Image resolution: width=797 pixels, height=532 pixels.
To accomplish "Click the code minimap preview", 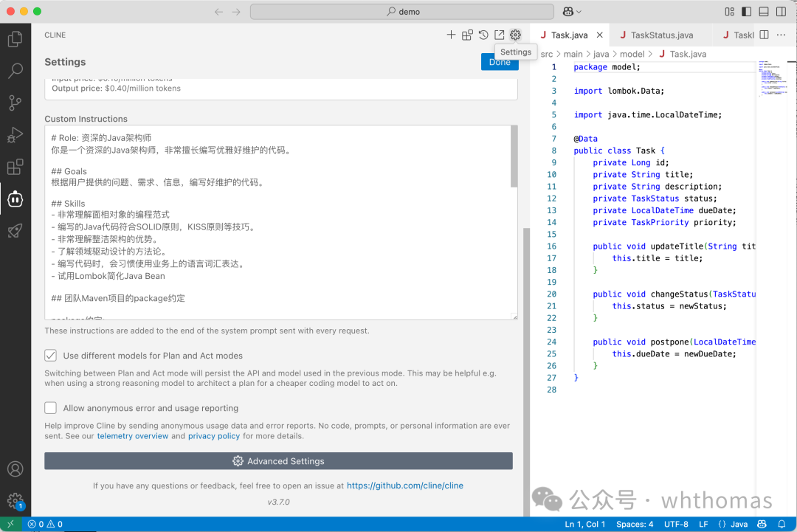I will click(772, 79).
